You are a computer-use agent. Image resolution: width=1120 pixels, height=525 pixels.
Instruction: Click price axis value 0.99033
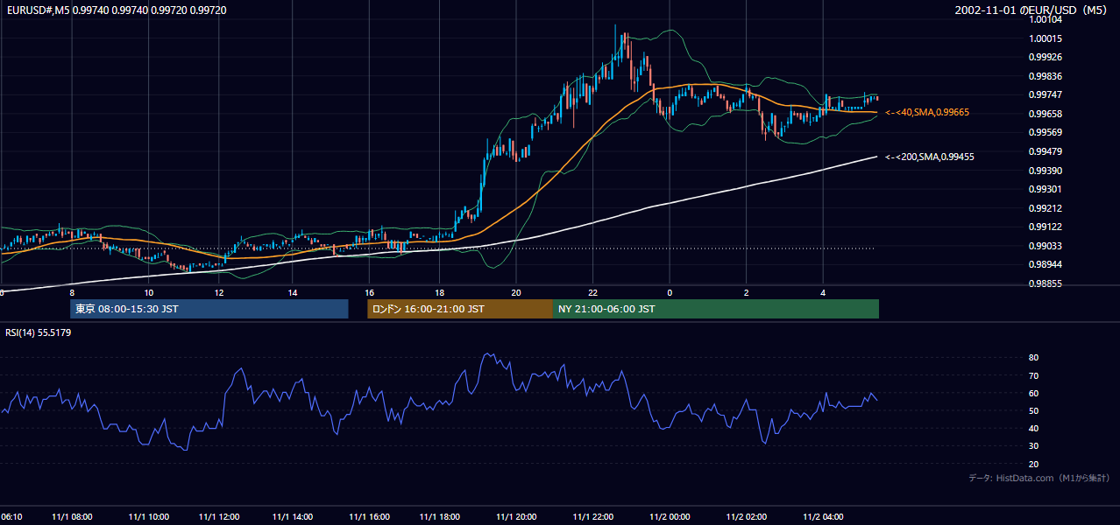[1045, 246]
